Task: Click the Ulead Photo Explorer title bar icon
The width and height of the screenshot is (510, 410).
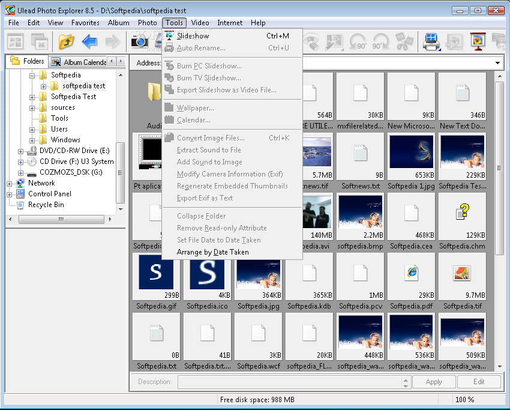Action: tap(10, 10)
